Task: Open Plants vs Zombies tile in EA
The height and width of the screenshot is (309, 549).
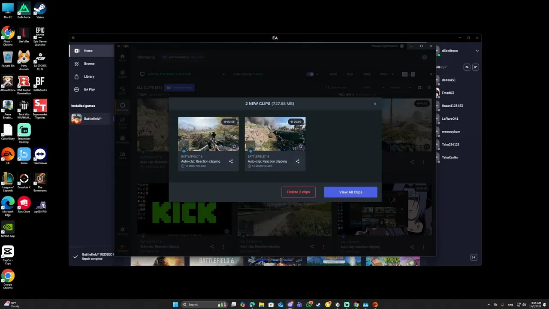Action: [392, 261]
